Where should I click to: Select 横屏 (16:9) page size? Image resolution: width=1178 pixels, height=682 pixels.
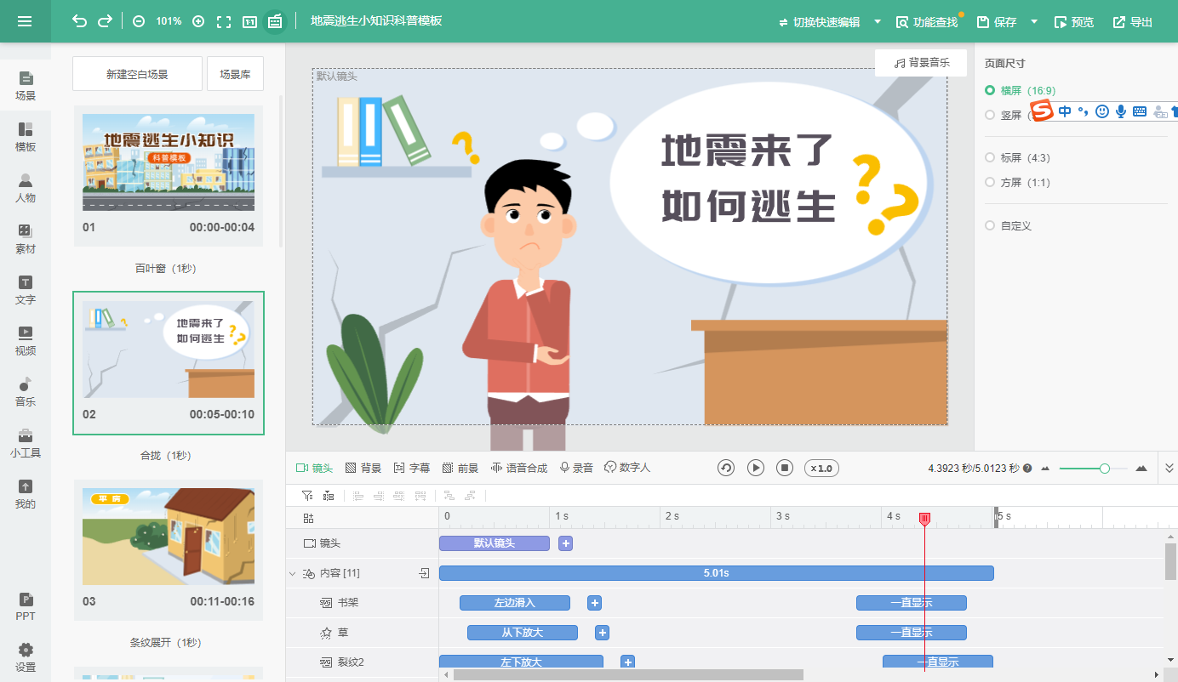click(x=1020, y=90)
